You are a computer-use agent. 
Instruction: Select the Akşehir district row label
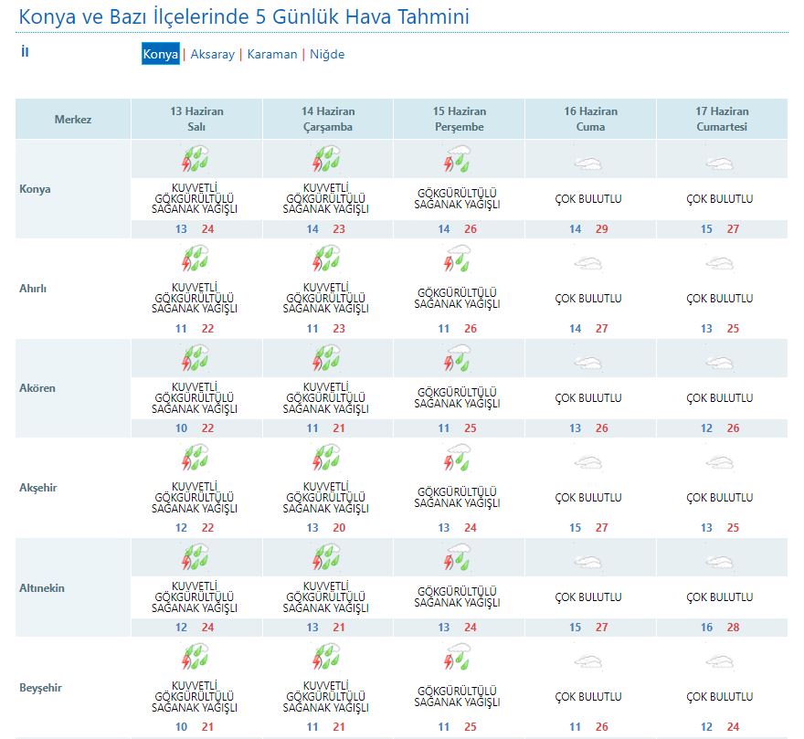38,488
